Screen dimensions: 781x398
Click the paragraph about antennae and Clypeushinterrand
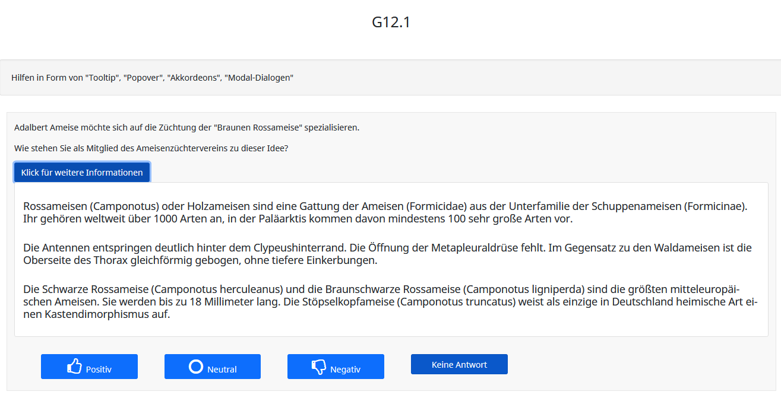[387, 254]
